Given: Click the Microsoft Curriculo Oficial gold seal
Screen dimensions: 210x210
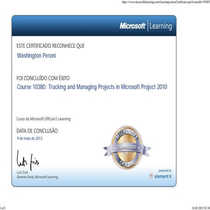Looking at the screenshot, I should tap(127, 147).
